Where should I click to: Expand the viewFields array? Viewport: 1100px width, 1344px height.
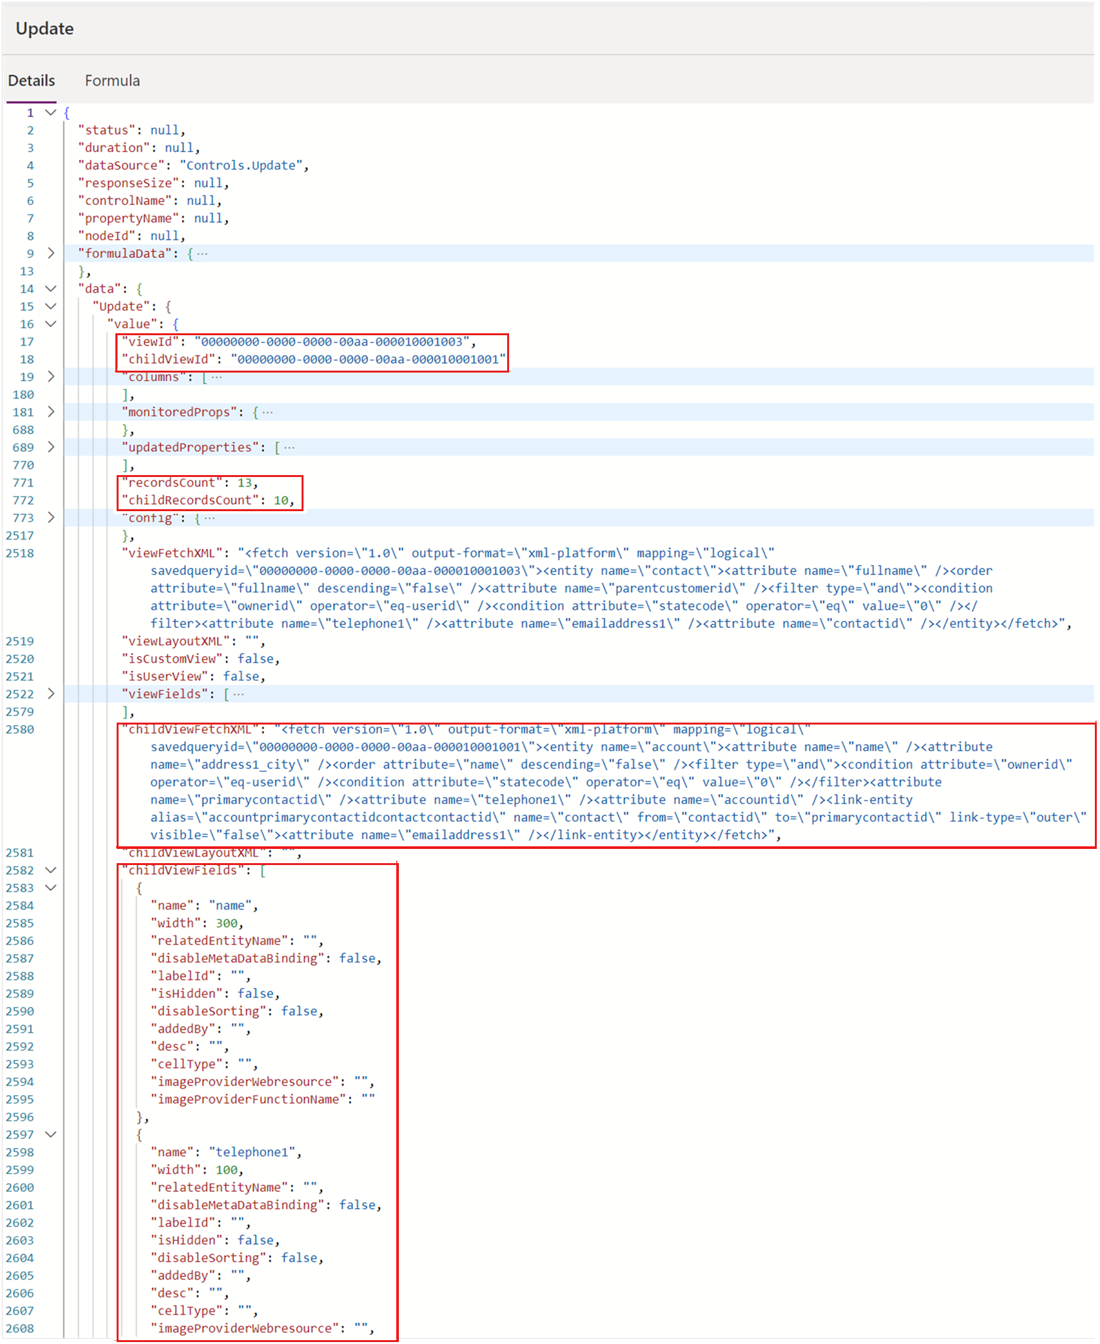(x=51, y=694)
